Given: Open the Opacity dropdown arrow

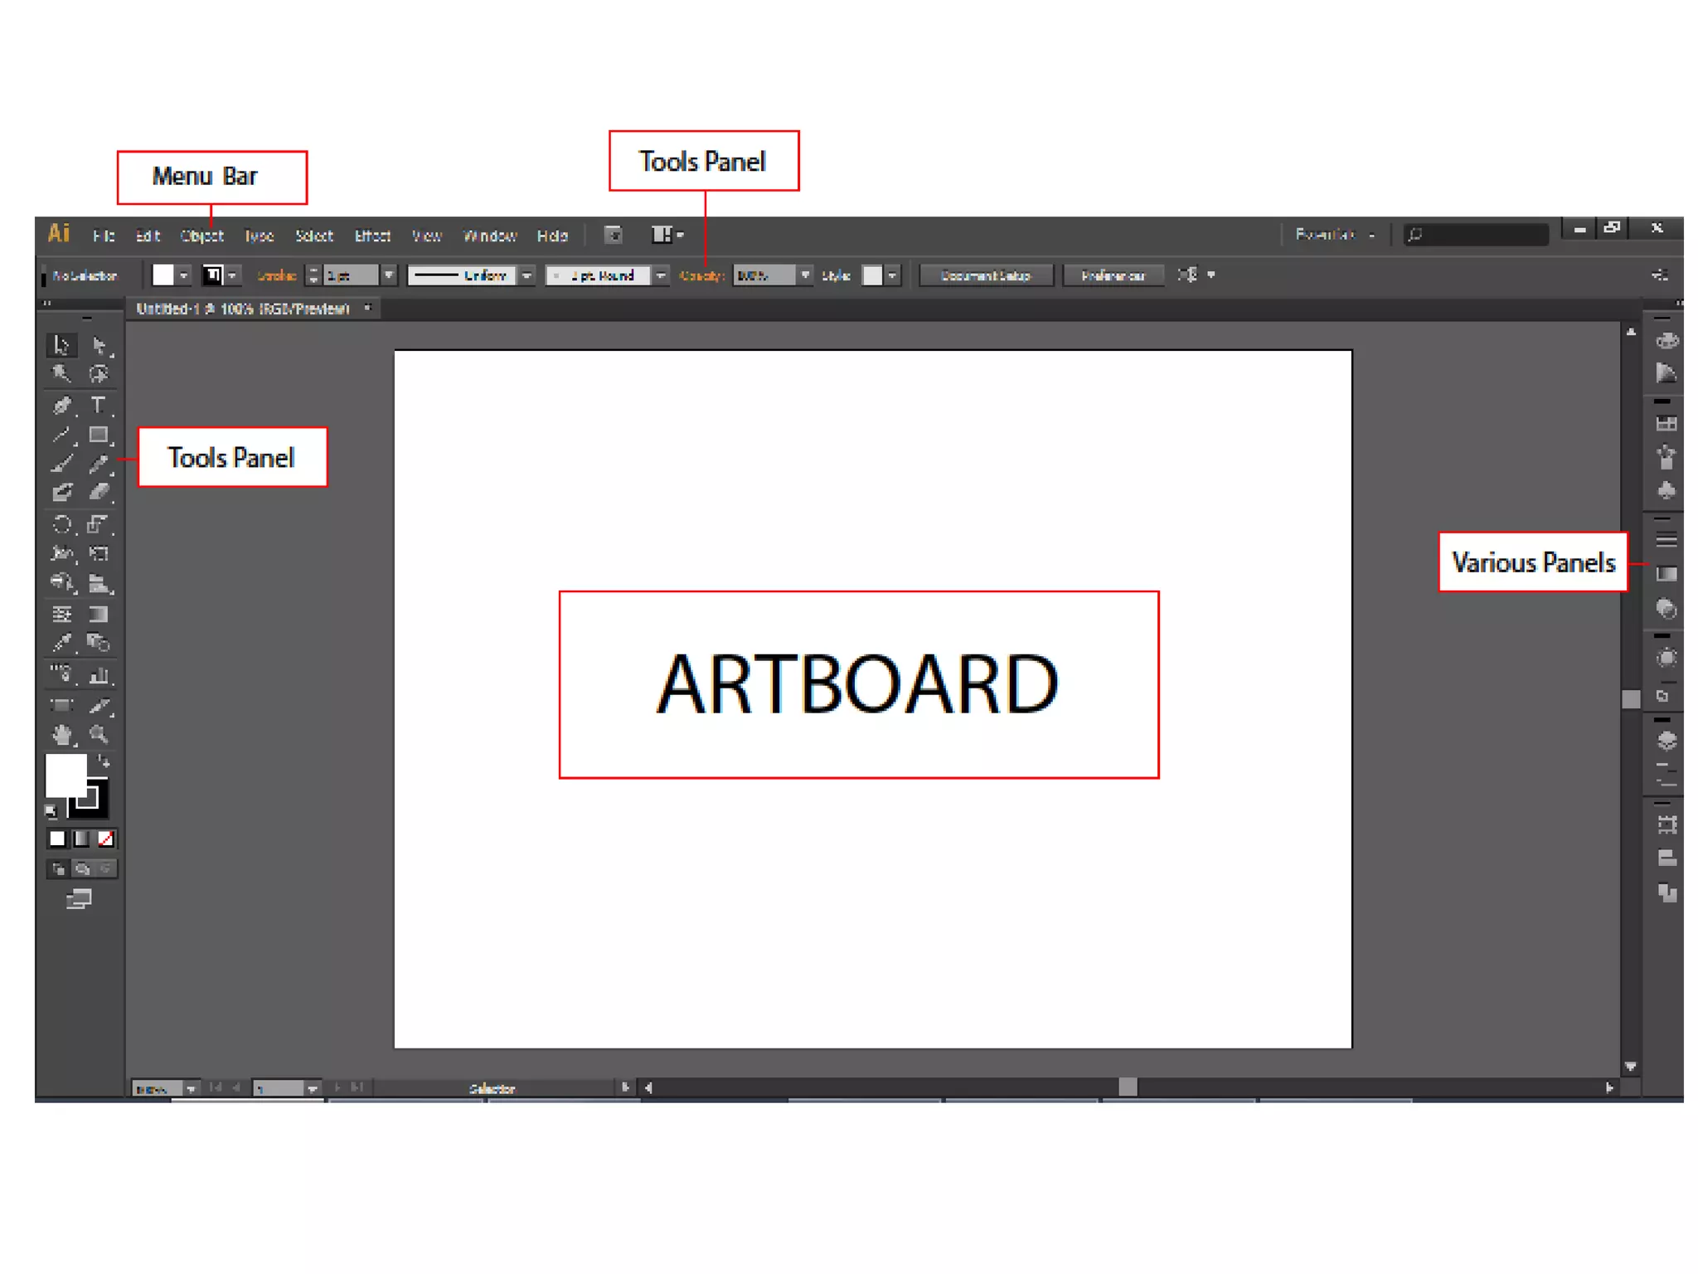Looking at the screenshot, I should (x=805, y=275).
